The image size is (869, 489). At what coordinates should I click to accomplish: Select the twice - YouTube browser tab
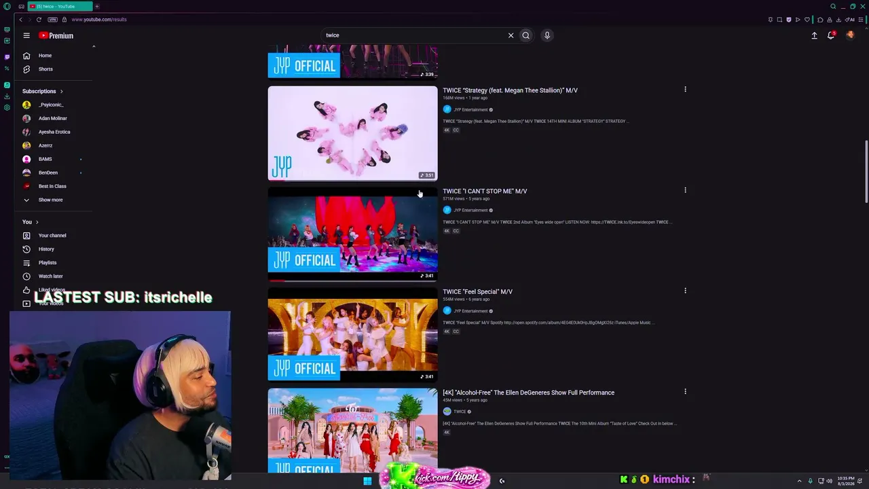pos(60,6)
